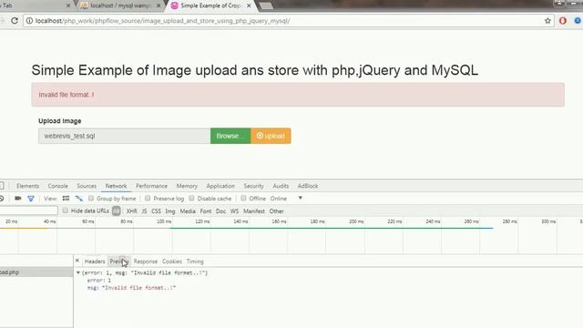Show the request Response tab
This screenshot has height=328, width=583.
pos(146,261)
